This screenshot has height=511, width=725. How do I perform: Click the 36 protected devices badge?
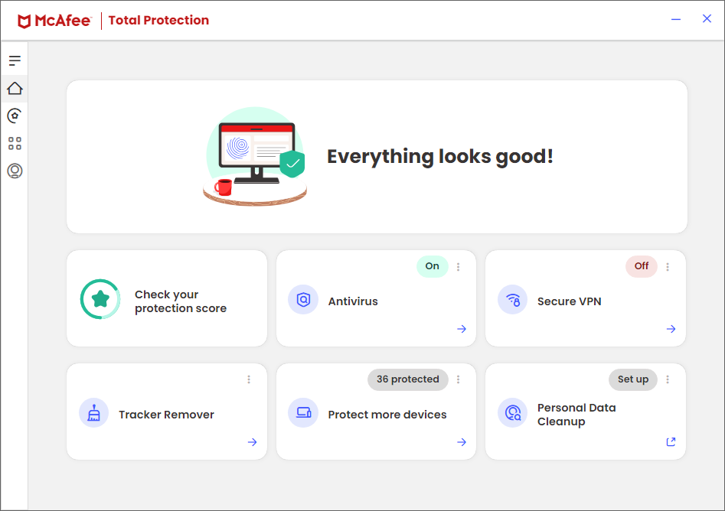coord(408,379)
